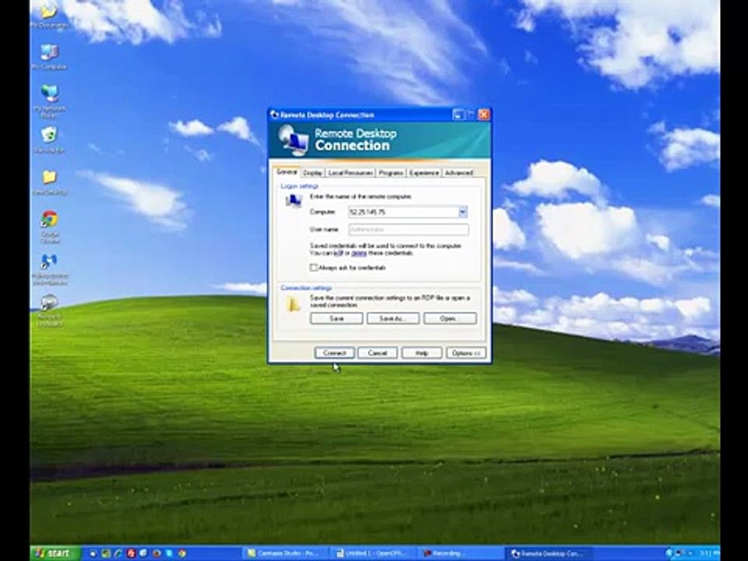Switch to the Experience tab
The height and width of the screenshot is (561, 748).
pyautogui.click(x=424, y=173)
